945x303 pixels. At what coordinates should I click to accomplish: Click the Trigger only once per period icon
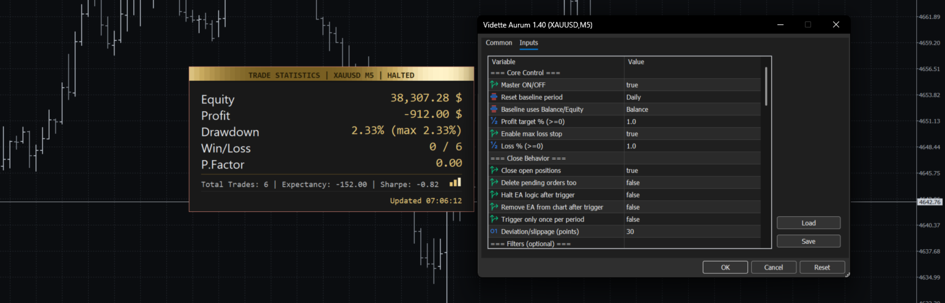[494, 219]
